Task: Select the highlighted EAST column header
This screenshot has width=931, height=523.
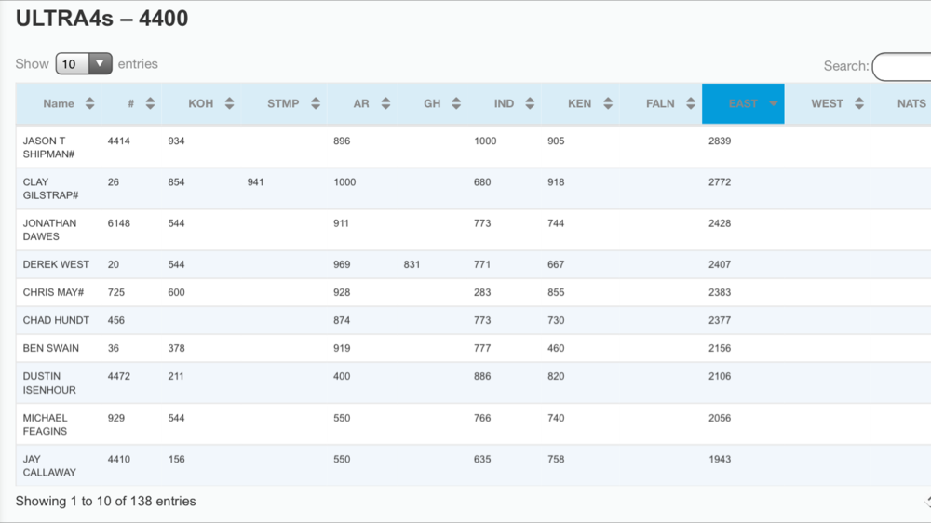Action: (x=742, y=104)
